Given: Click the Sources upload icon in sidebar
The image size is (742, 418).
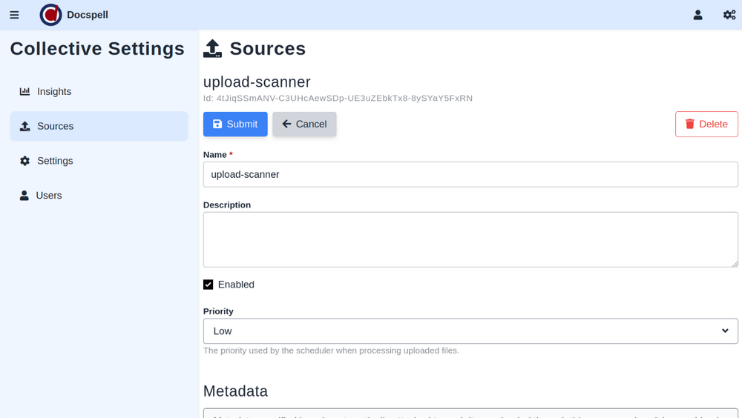Looking at the screenshot, I should pyautogui.click(x=25, y=127).
